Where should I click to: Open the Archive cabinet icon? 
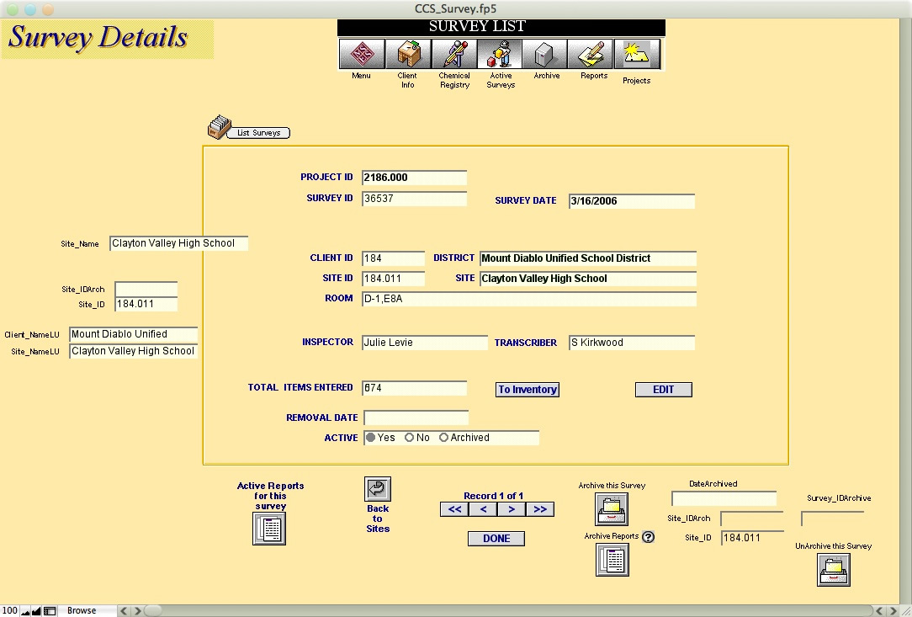(545, 54)
